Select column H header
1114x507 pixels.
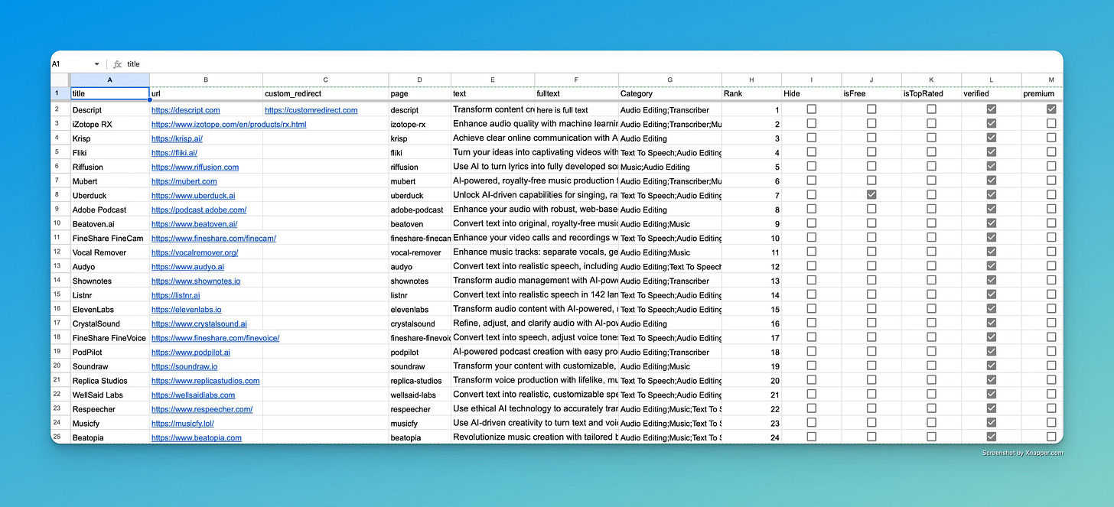(751, 80)
